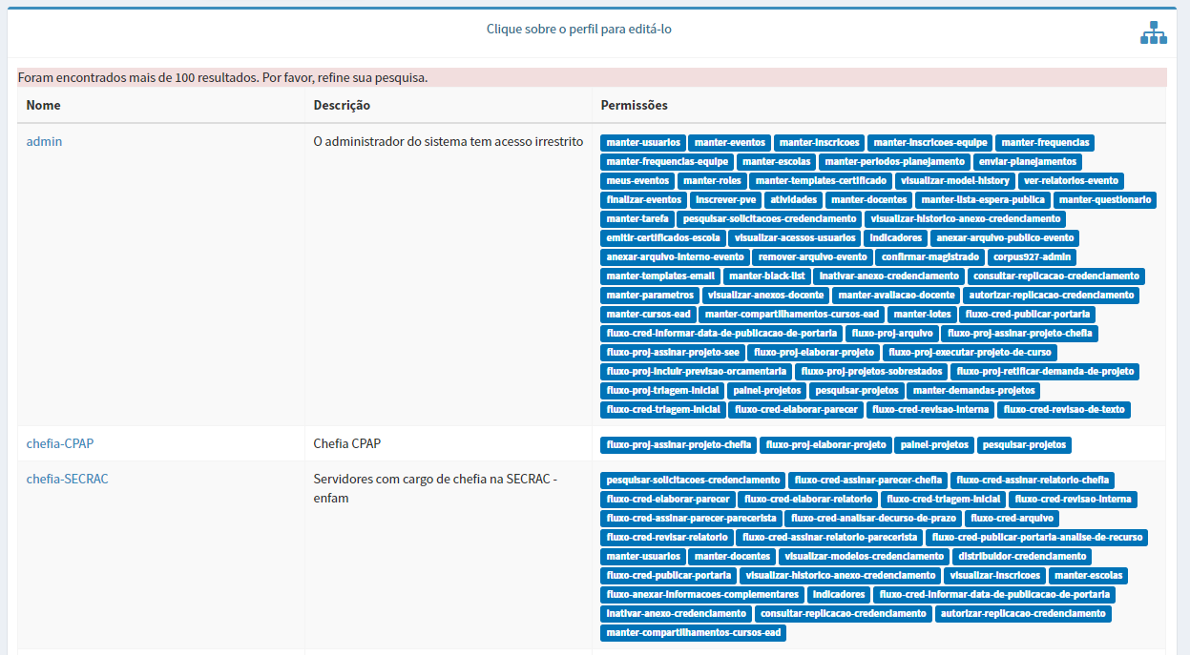Screen dimensions: 1190x655
Task: Select the manter-frequencias badge
Action: coord(1045,143)
